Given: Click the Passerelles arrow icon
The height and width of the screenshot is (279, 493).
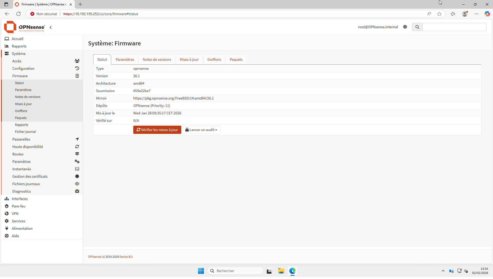Looking at the screenshot, I should tap(77, 139).
